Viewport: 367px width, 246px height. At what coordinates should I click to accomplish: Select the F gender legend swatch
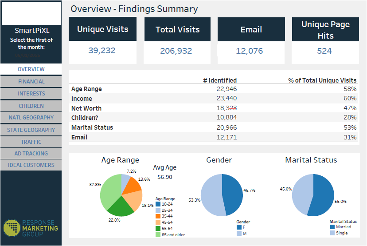(x=239, y=227)
